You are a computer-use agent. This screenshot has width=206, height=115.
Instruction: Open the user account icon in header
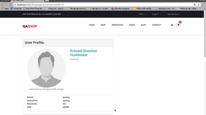pos(172,25)
